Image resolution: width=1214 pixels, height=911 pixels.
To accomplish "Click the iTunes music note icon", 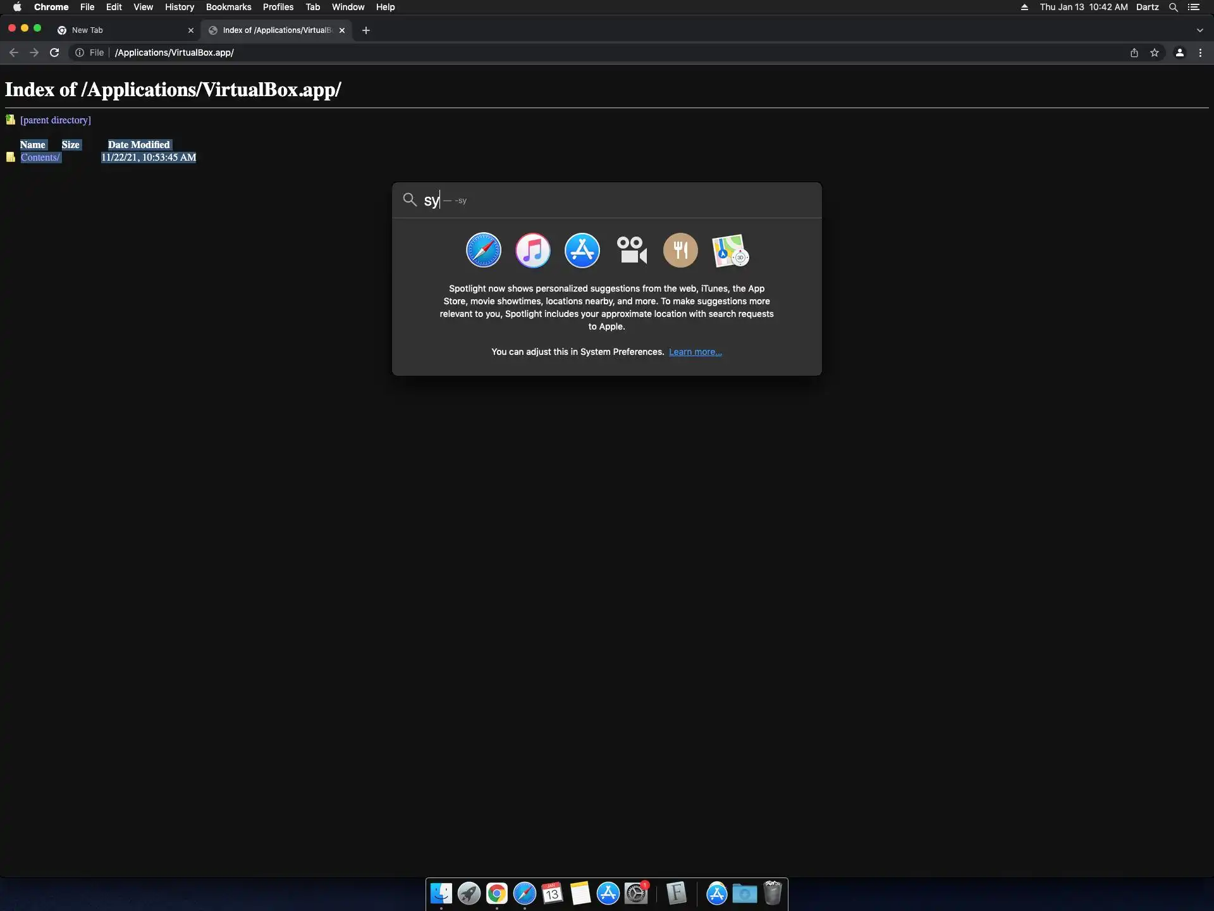I will coord(532,251).
